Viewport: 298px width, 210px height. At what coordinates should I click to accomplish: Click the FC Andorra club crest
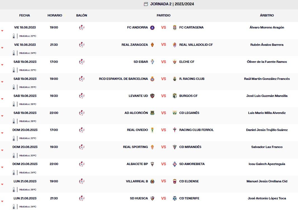point(152,28)
